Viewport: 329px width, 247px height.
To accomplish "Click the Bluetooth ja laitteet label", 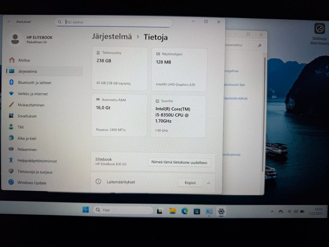I will pos(35,83).
